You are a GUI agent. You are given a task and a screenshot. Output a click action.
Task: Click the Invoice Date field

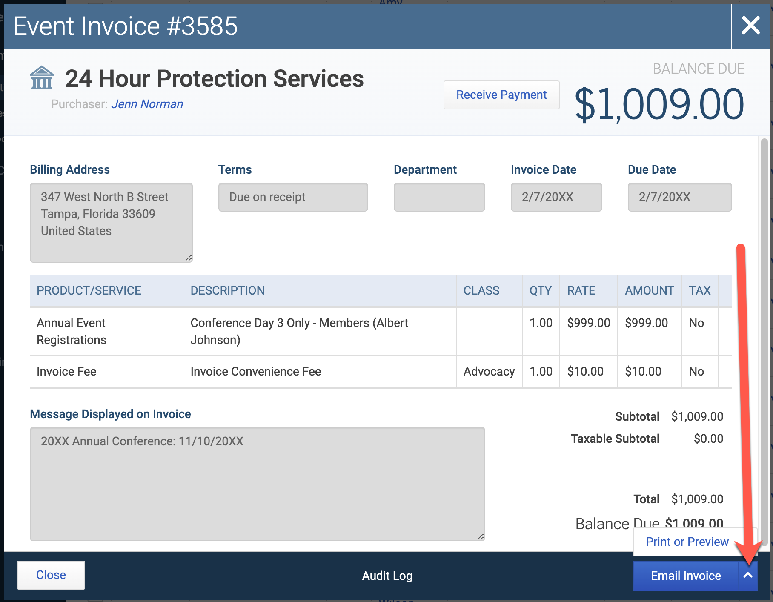pyautogui.click(x=556, y=197)
